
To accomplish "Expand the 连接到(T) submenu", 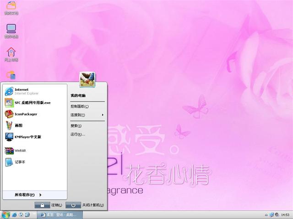I will [87, 115].
